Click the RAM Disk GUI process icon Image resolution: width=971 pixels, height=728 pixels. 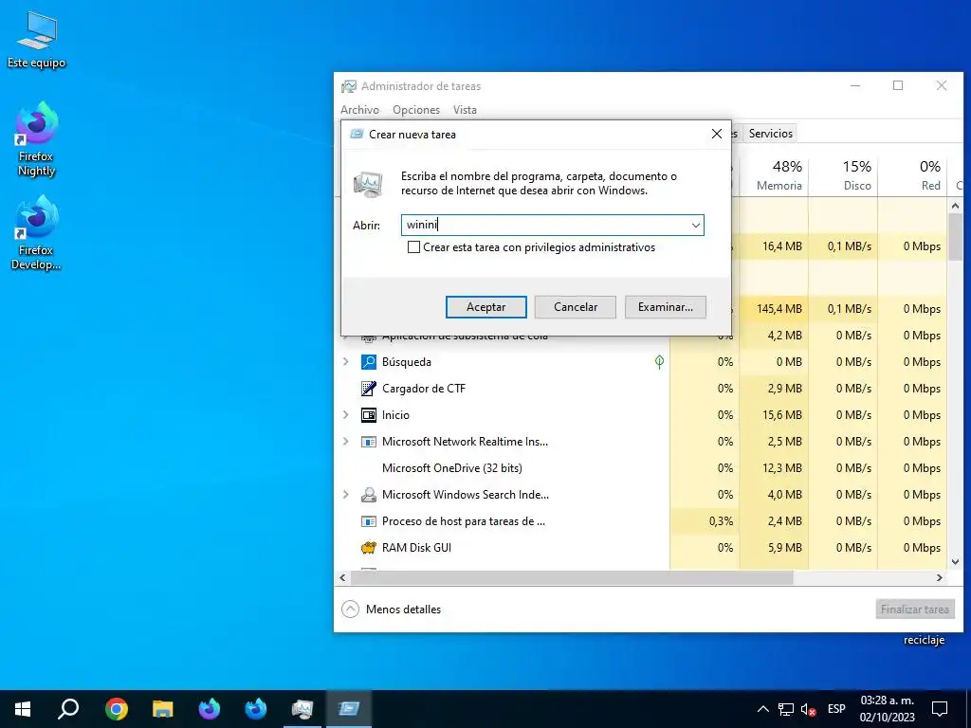pos(369,548)
